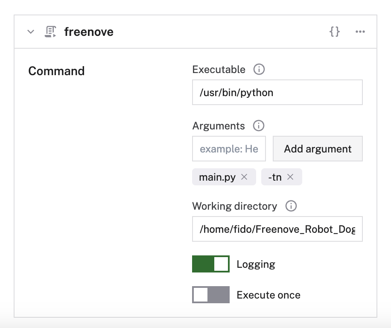Enable the Execute once switch
This screenshot has height=328, width=391.
(211, 295)
